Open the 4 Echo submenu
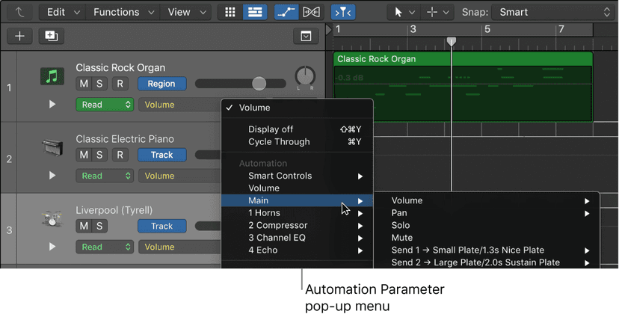Image resolution: width=619 pixels, height=317 pixels. tap(298, 250)
